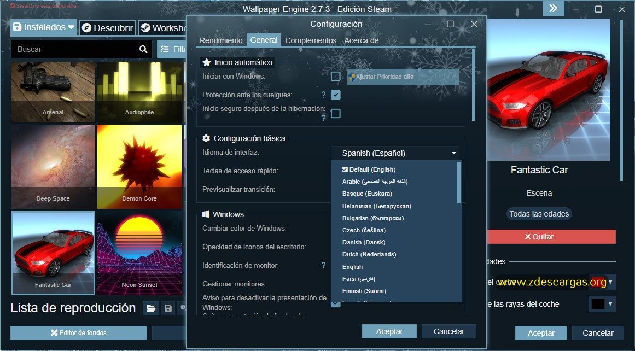This screenshot has width=635, height=351.
Task: Select the Demon Core wallpaper thumbnail
Action: pos(139,167)
